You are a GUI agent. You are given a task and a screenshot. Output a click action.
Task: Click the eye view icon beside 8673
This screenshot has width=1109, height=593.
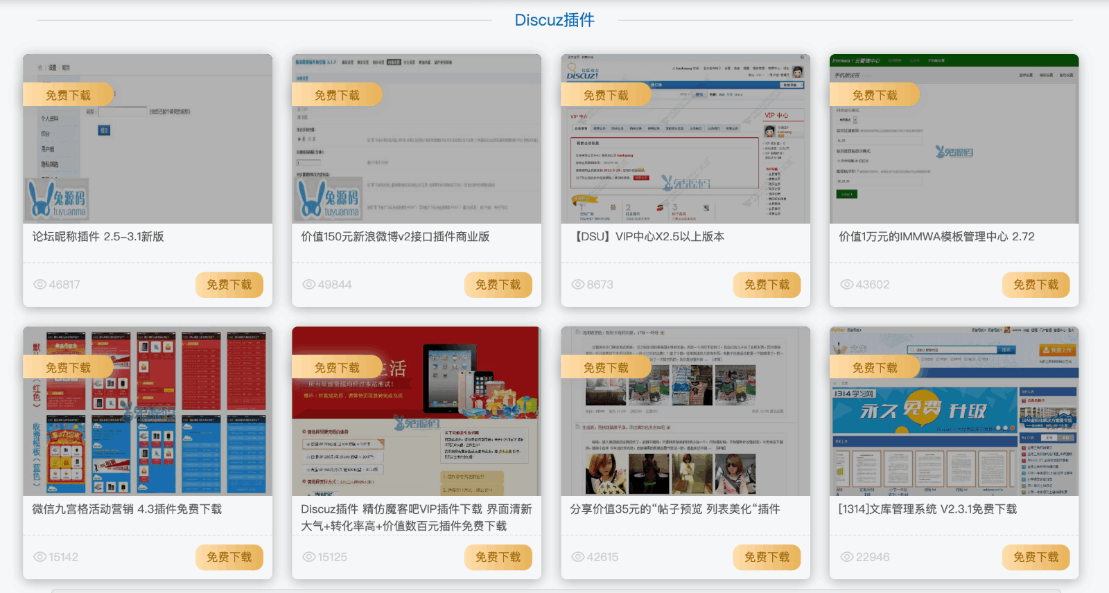[x=577, y=285]
